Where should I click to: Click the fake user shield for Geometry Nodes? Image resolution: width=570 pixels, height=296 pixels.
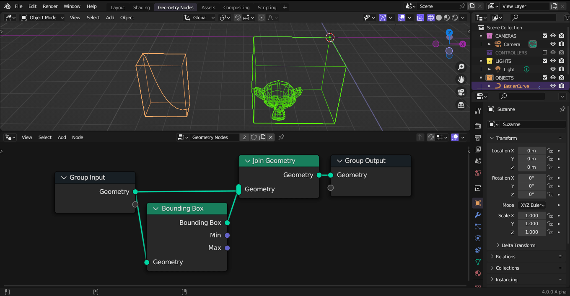[x=254, y=137]
